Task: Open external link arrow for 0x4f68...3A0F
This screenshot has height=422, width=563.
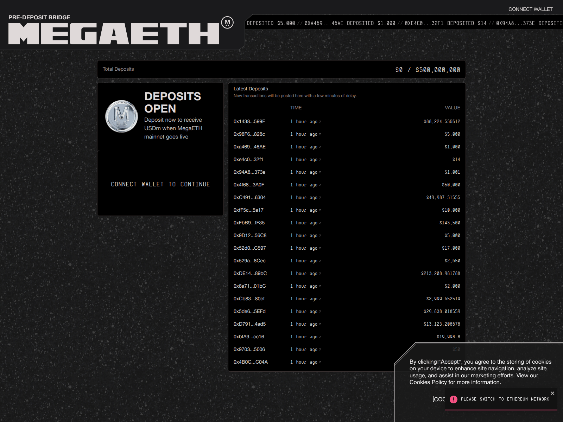Action: 320,185
